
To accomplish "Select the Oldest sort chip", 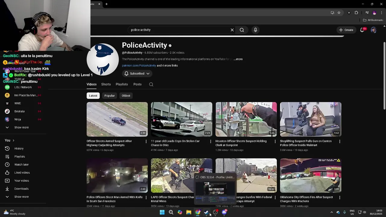I will pos(126,96).
